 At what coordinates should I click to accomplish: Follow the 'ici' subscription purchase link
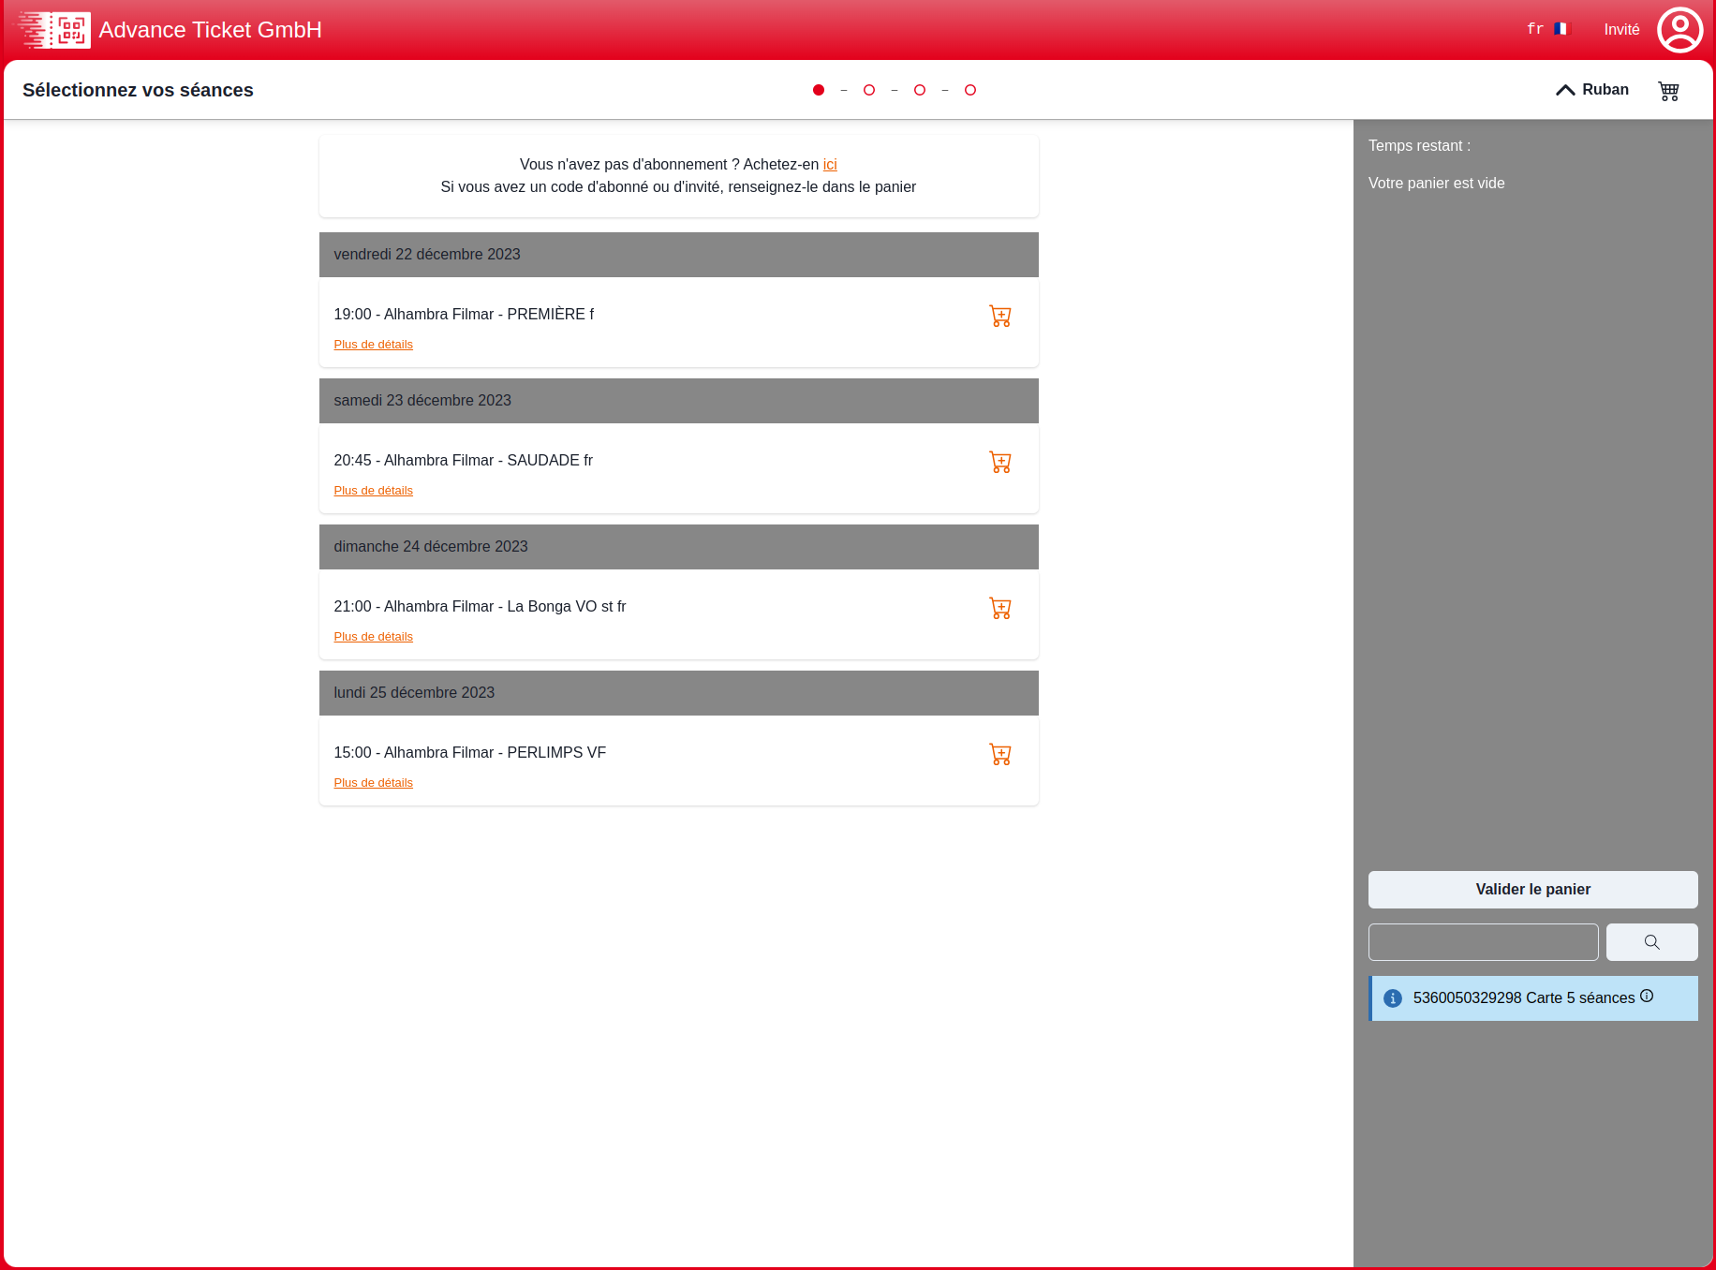point(830,165)
